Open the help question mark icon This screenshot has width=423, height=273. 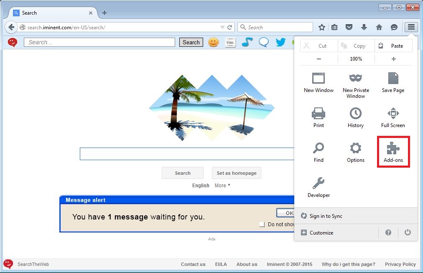[388, 232]
